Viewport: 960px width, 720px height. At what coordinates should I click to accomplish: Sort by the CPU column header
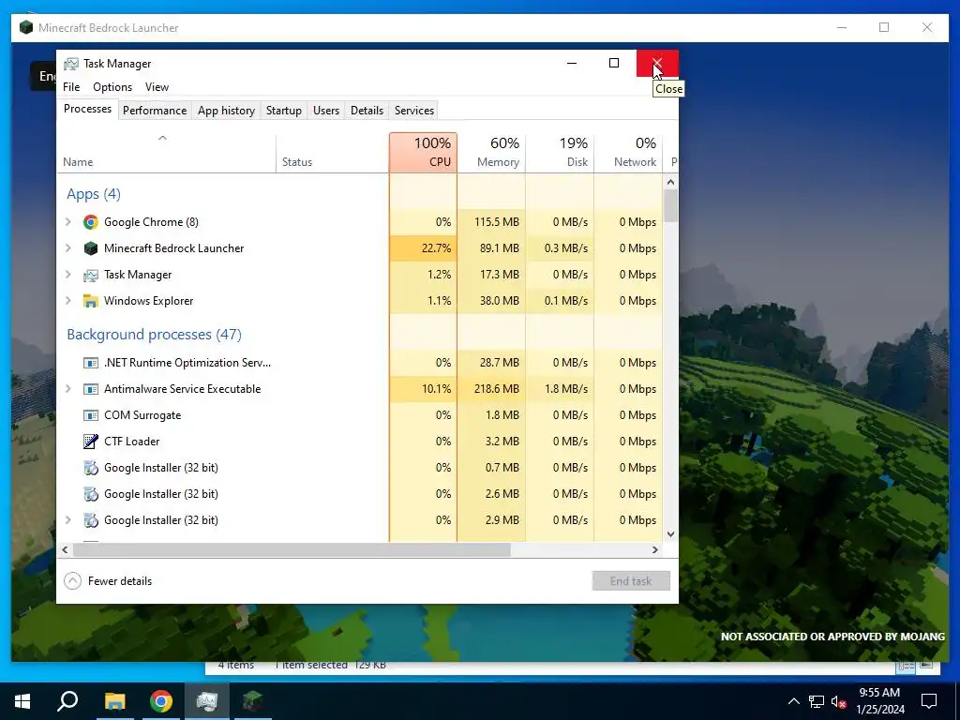click(x=423, y=153)
